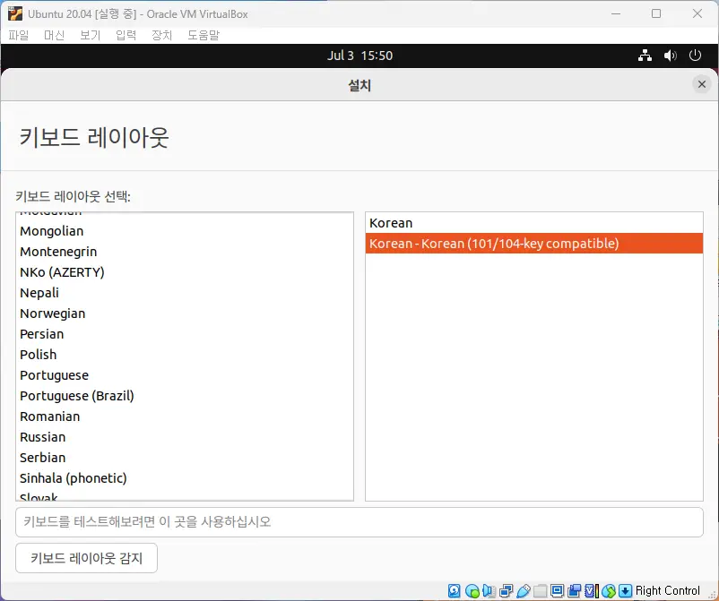Click the VirtualBox network adapters indicator
The height and width of the screenshot is (601, 719).
[x=507, y=591]
